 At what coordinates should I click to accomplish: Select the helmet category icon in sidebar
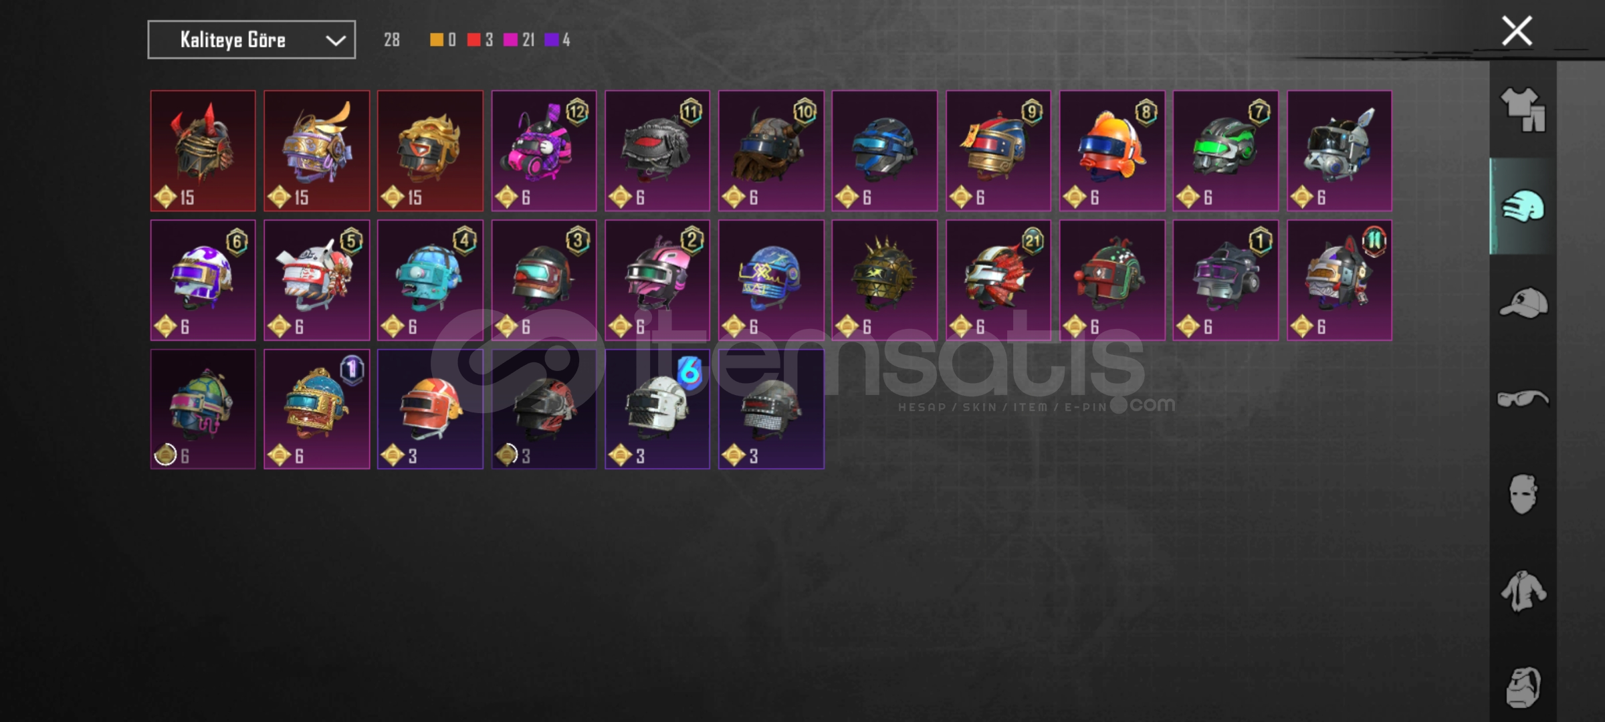pyautogui.click(x=1523, y=206)
